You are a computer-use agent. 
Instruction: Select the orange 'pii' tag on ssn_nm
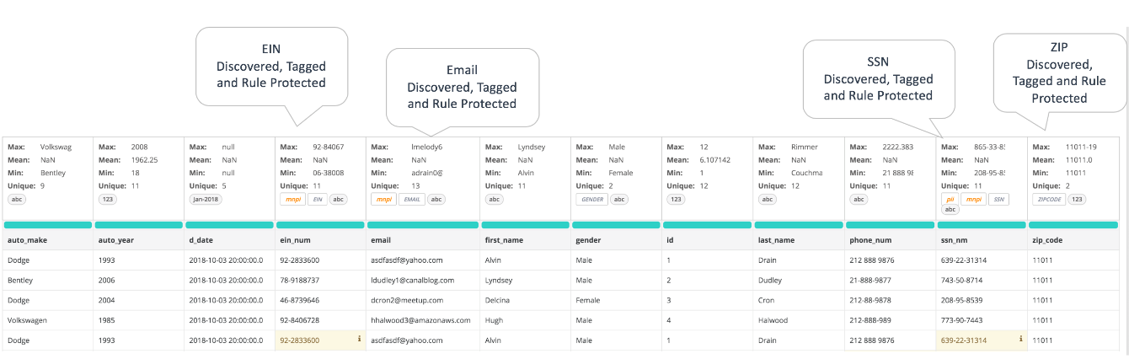point(950,200)
